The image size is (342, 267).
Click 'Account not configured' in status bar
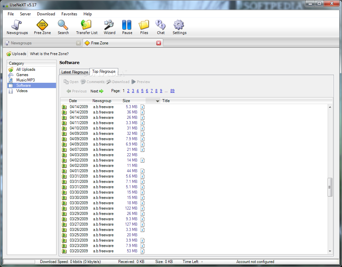(x=255, y=262)
